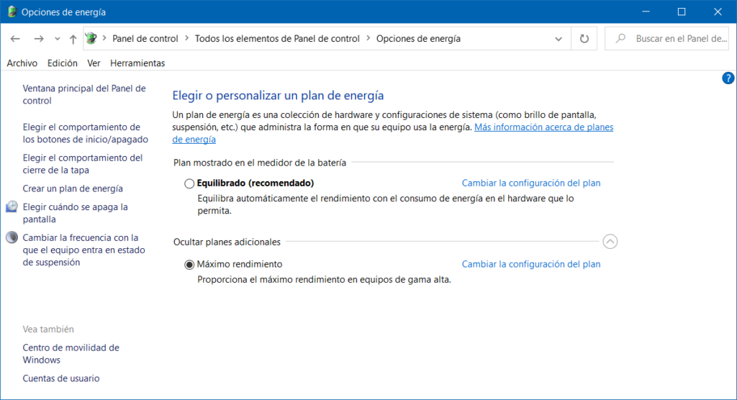Change plan settings for Máximo rendimiento
The height and width of the screenshot is (400, 737).
530,264
